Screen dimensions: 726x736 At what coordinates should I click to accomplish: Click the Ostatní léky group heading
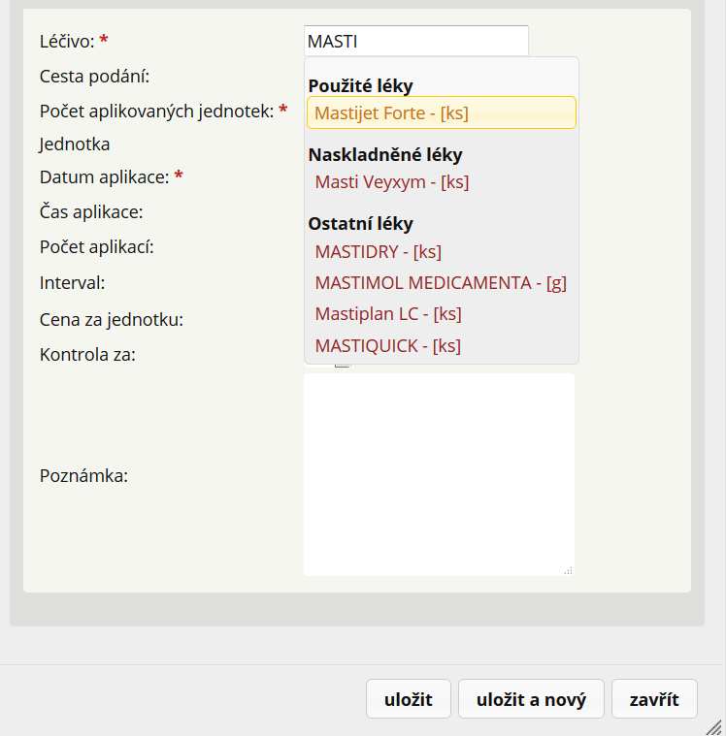click(360, 224)
